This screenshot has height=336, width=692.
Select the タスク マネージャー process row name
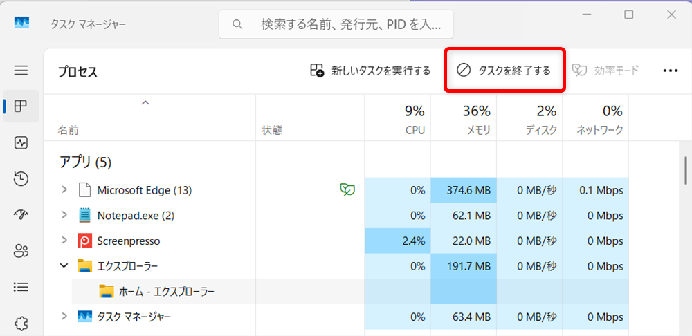[134, 317]
